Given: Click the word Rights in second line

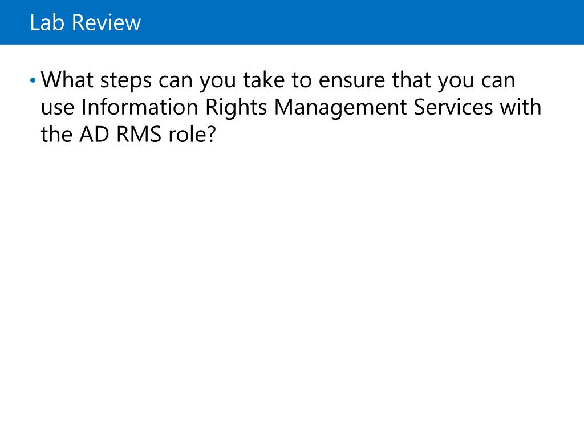Looking at the screenshot, I should click(x=236, y=108).
